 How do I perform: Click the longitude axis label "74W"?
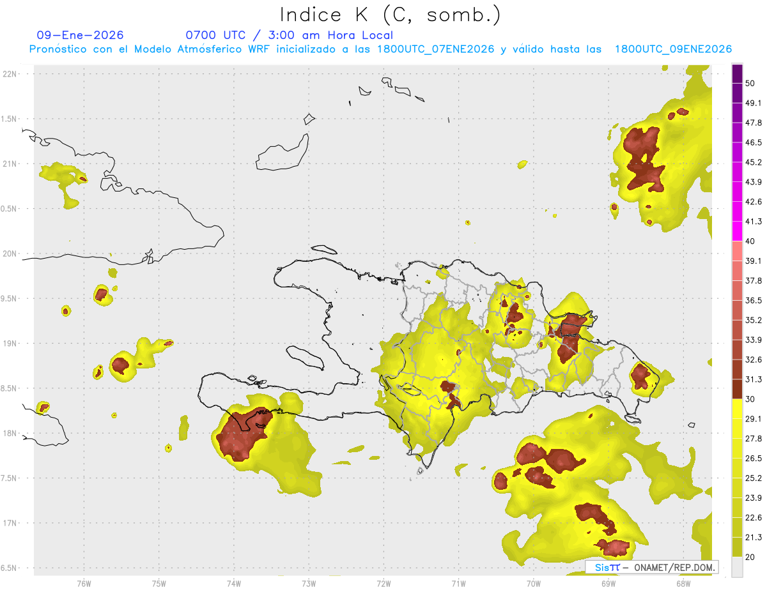[234, 583]
